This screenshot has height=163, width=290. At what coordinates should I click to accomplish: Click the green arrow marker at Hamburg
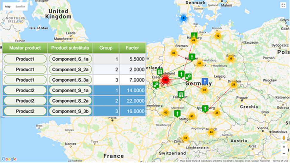pos(194,35)
